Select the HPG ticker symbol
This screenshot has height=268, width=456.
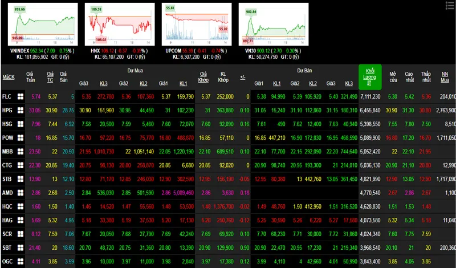pyautogui.click(x=7, y=110)
